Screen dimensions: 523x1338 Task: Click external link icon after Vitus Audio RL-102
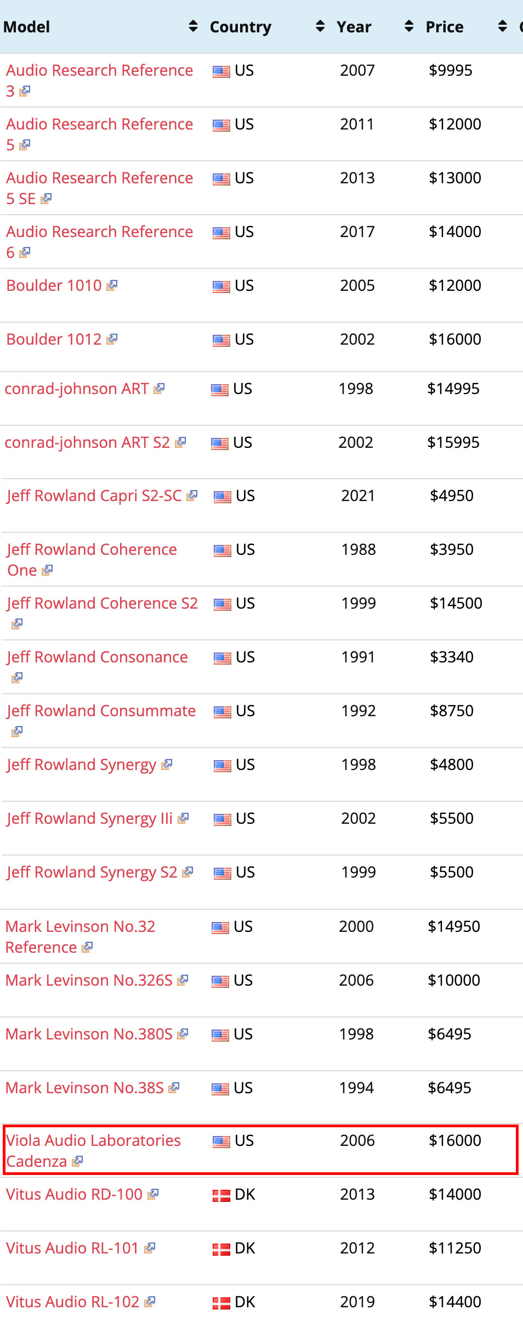click(150, 1302)
